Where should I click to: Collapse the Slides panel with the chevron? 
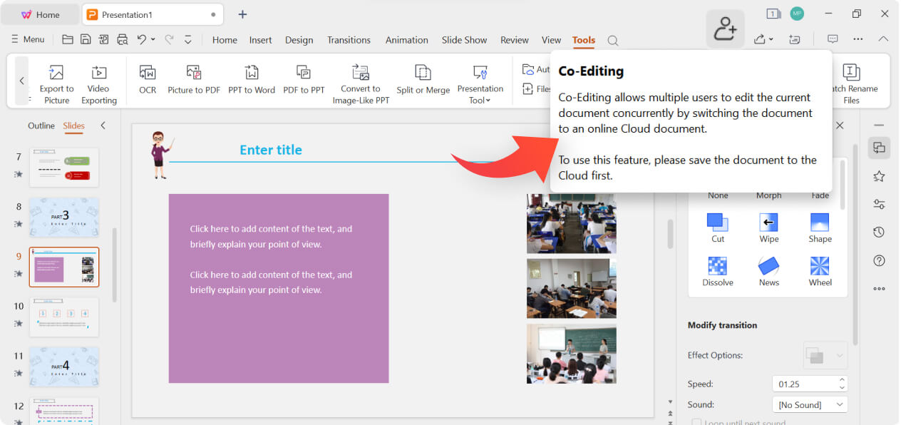click(x=103, y=125)
